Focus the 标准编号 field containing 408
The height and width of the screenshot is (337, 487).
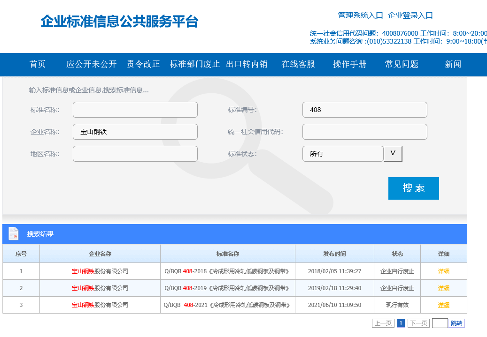coord(365,110)
